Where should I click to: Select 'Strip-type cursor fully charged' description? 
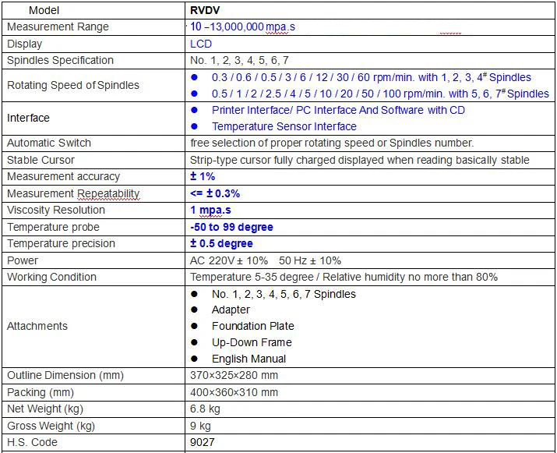tap(359, 160)
